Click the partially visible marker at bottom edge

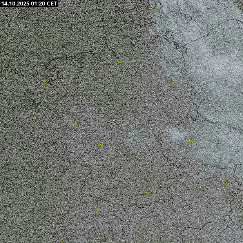coord(63,241)
